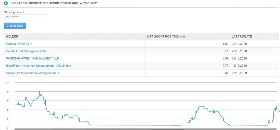Select the 1.61 net short position value
The width and height of the screenshot is (280, 130).
(x=226, y=44)
